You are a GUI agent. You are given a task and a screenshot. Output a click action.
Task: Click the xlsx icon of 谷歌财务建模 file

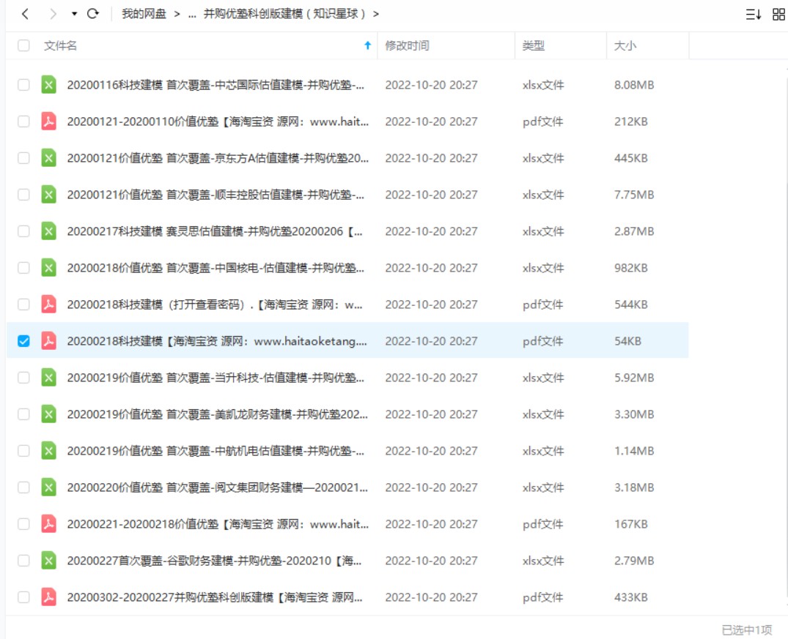coord(49,561)
